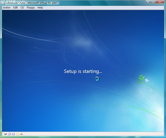Click the shared folders status icon
Viewport: 166px width, 138px height.
tap(17, 134)
